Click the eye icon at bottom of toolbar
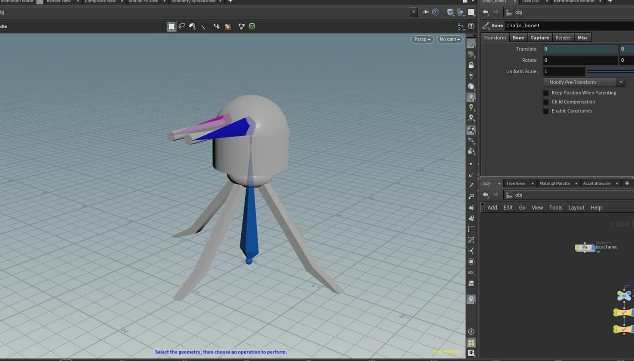The image size is (634, 361). [471, 353]
